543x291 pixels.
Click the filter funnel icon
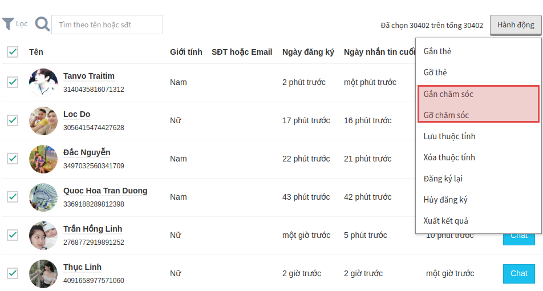click(8, 24)
